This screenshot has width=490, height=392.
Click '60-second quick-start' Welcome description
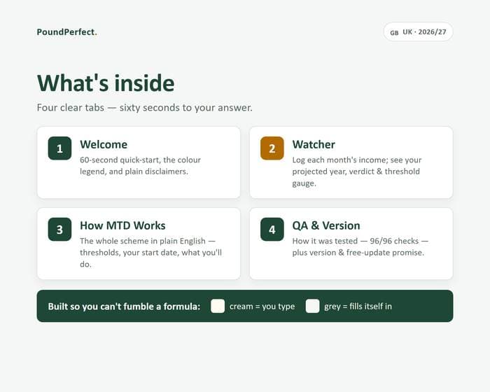tap(140, 166)
